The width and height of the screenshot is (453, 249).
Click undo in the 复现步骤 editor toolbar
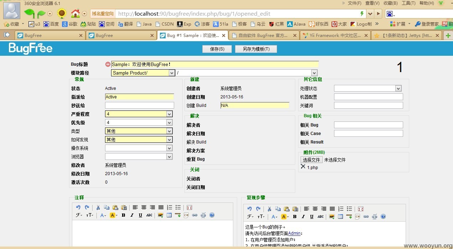[249, 209]
